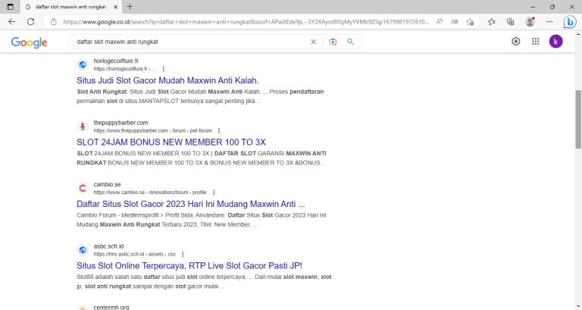Click the page vertical scrollbar thumb

coord(578,119)
